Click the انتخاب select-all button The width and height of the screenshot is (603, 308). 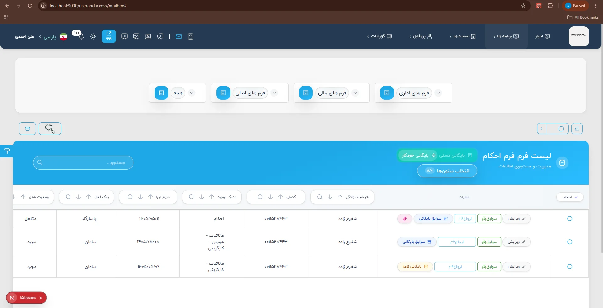(570, 197)
